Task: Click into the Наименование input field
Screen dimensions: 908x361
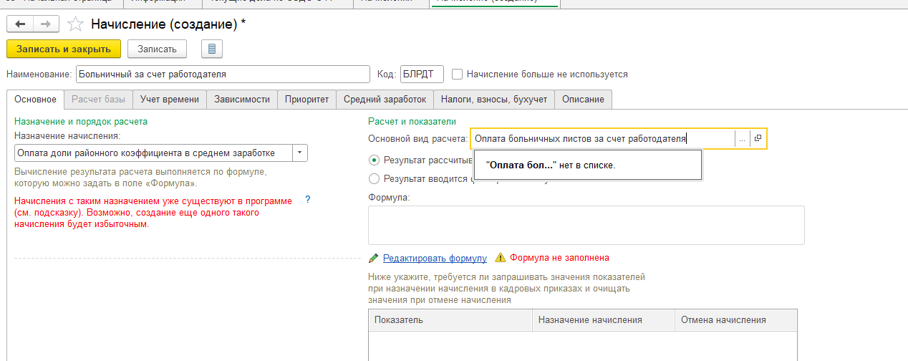Action: tap(222, 74)
